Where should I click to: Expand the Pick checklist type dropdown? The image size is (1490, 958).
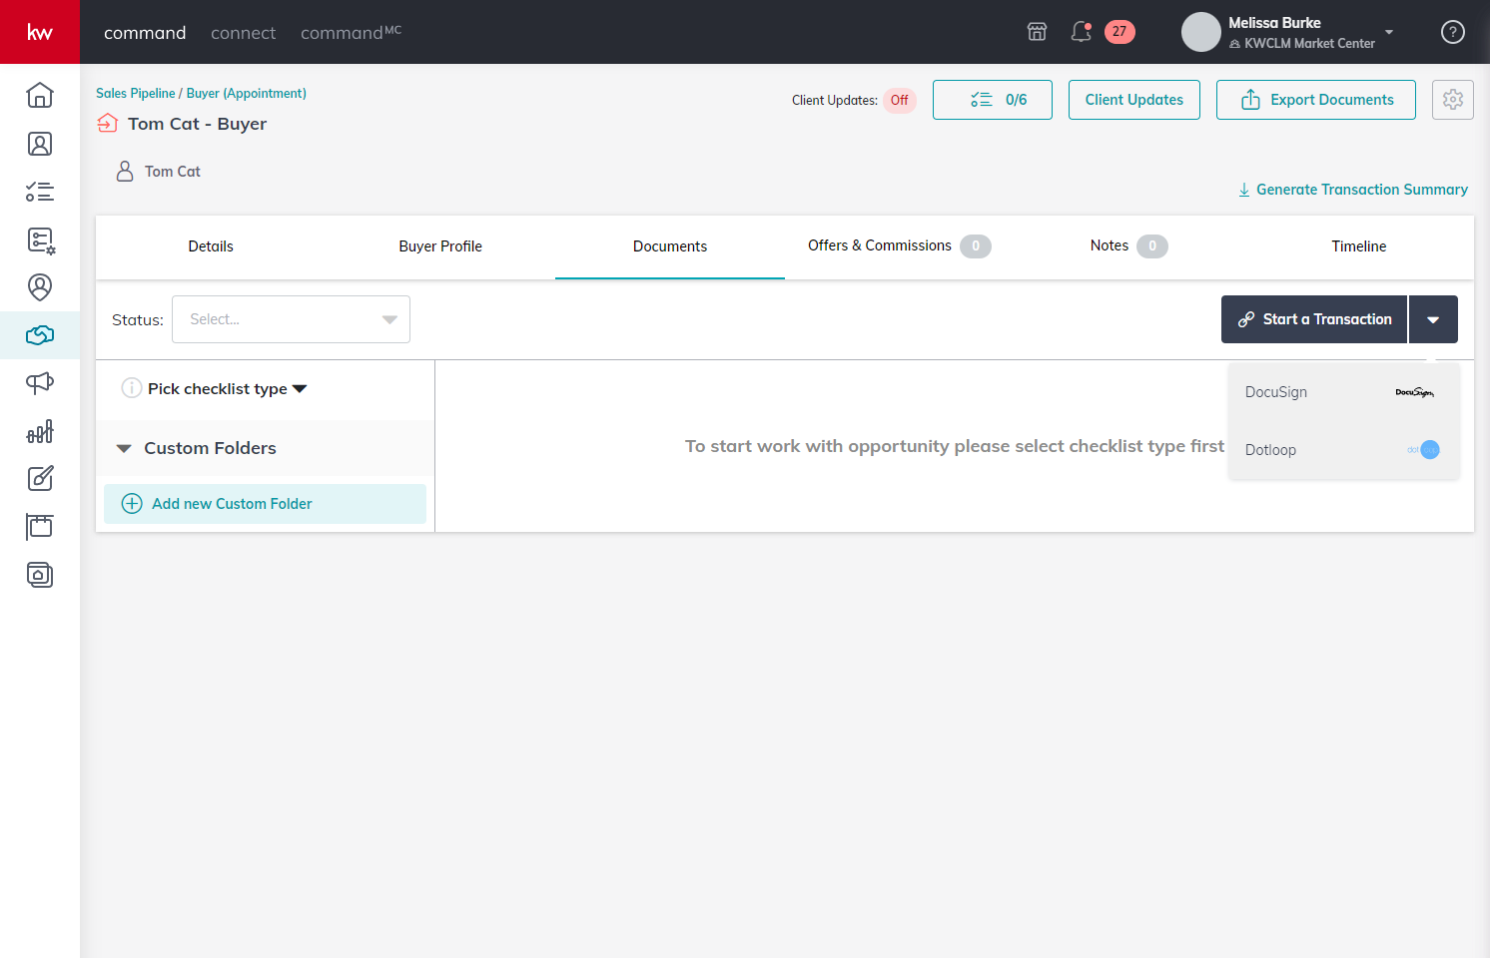[x=228, y=389]
